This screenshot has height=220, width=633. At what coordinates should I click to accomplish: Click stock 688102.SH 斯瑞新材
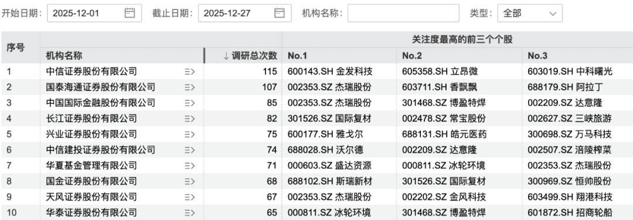point(330,181)
